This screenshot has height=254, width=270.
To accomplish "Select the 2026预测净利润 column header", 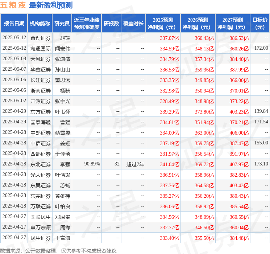I will tap(198, 23).
